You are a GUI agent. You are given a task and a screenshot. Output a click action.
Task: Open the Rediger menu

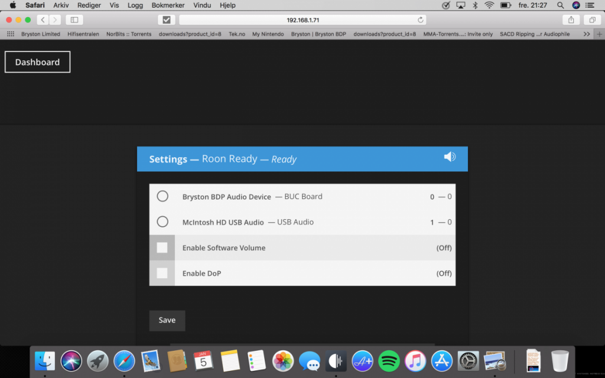89,5
